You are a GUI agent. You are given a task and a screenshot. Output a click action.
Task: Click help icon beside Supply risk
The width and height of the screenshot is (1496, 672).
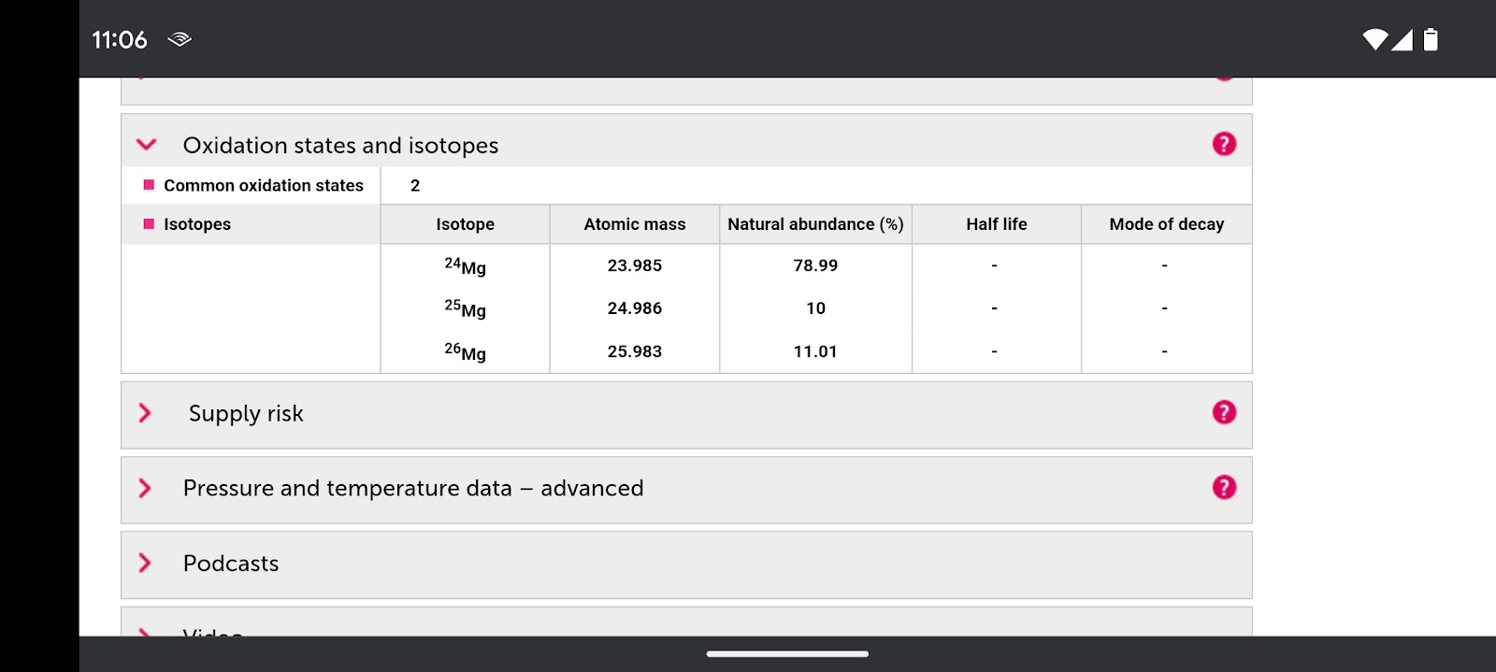(1224, 412)
